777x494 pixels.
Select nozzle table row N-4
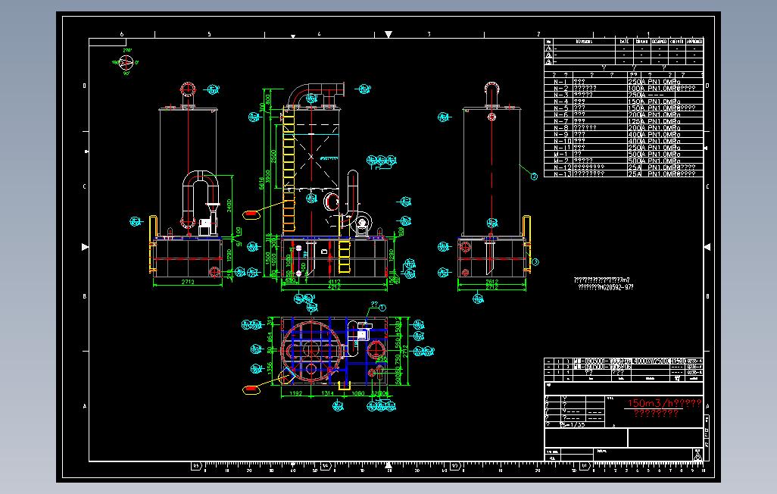tap(623, 102)
